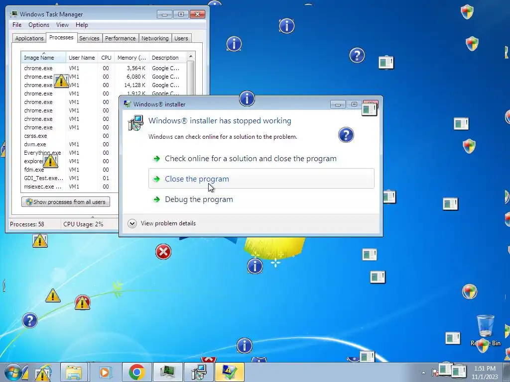Select the csrss.exe process row
The height and width of the screenshot is (382, 510).
pos(70,136)
